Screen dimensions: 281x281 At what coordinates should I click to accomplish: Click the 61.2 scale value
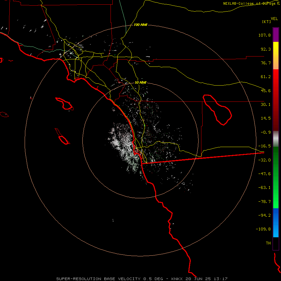coord(266,77)
